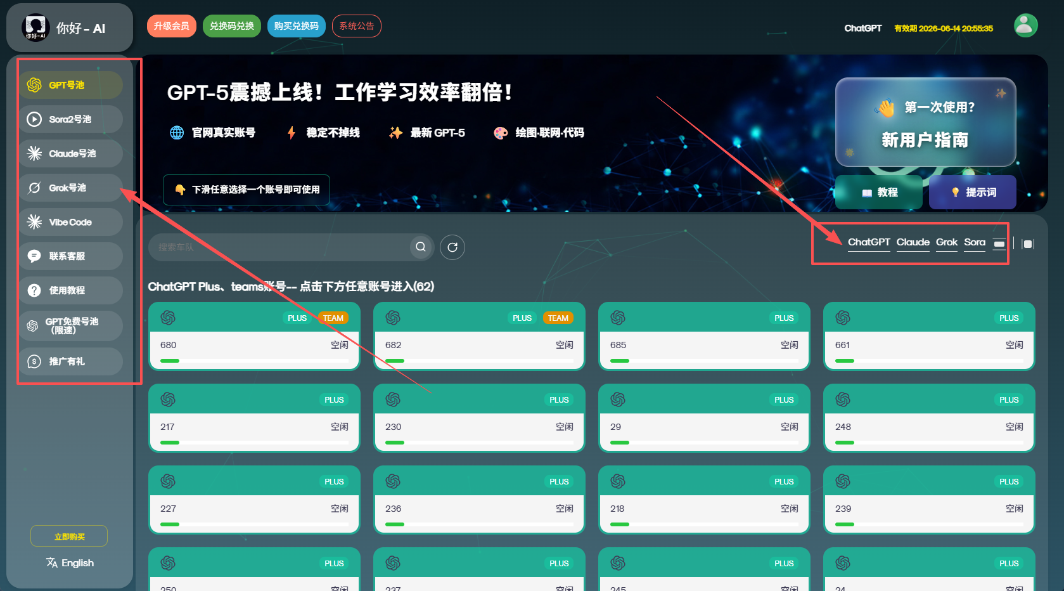
Task: Select GPT免费号池 (限速) free pool
Action: pos(34,325)
